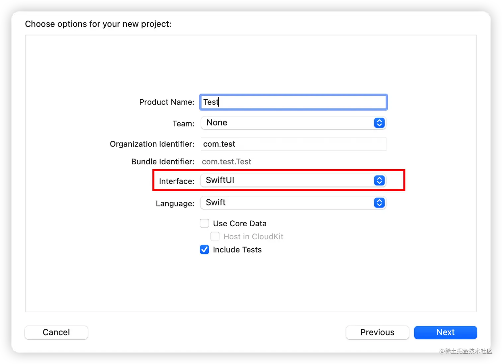Screen dimensions: 502x364
Task: Click the Team: label
Action: (x=183, y=124)
